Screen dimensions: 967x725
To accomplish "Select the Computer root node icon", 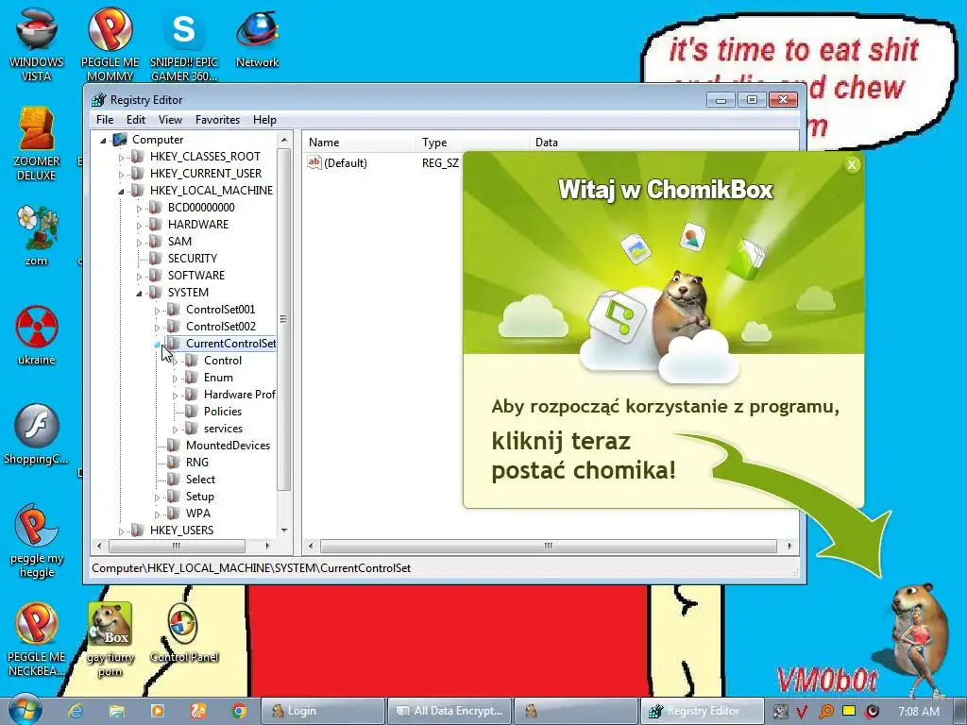I will click(120, 140).
